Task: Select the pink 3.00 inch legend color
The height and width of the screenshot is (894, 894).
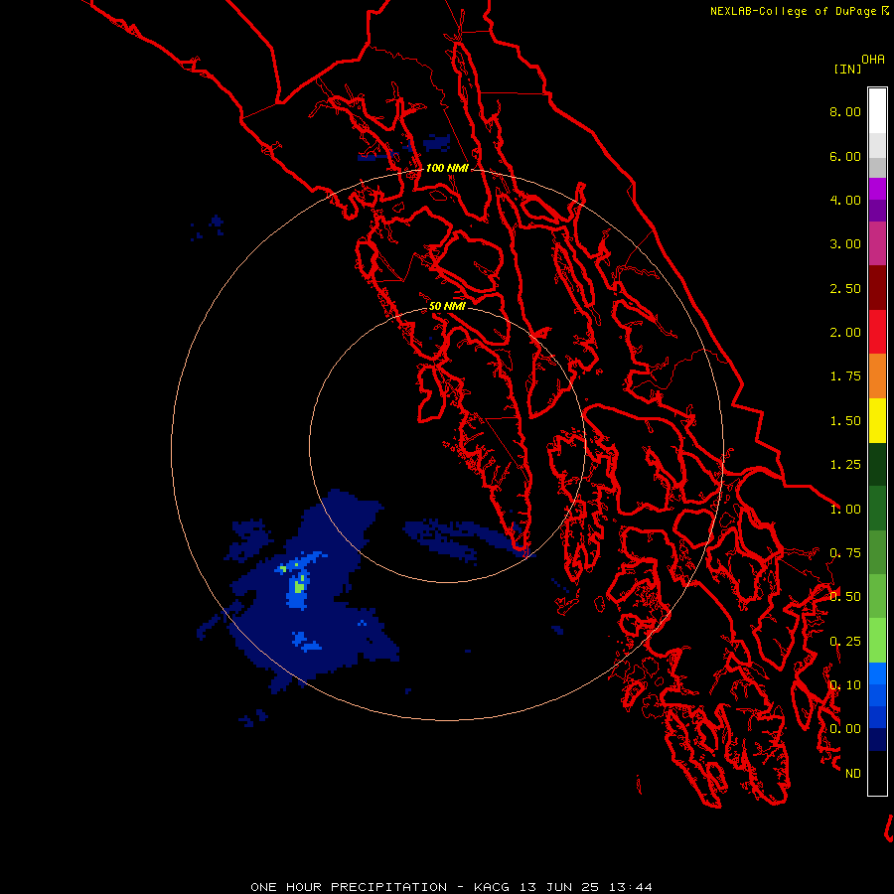Action: 877,243
